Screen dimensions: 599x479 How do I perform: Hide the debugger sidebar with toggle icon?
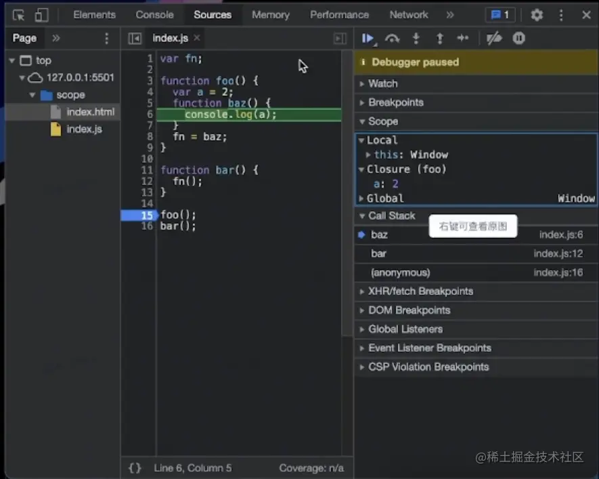[x=340, y=38]
